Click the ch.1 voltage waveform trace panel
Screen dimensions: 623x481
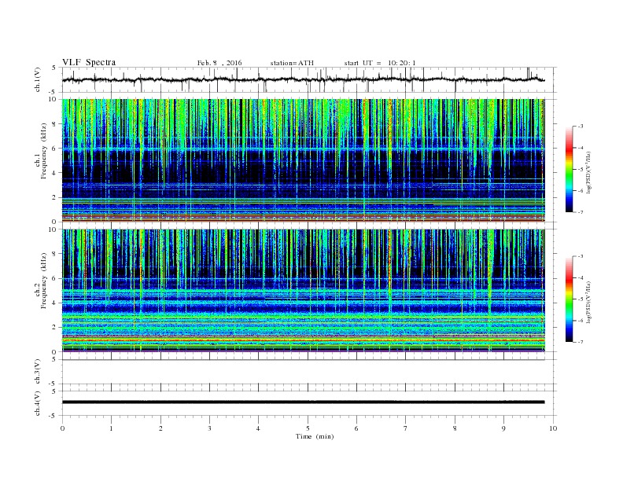pyautogui.click(x=309, y=79)
